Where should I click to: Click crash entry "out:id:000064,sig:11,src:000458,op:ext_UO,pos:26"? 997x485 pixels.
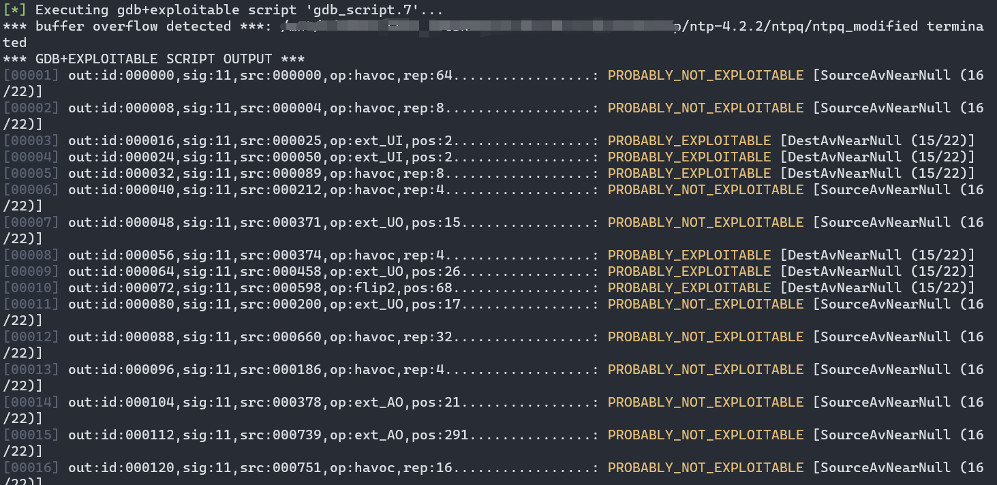[x=264, y=272]
